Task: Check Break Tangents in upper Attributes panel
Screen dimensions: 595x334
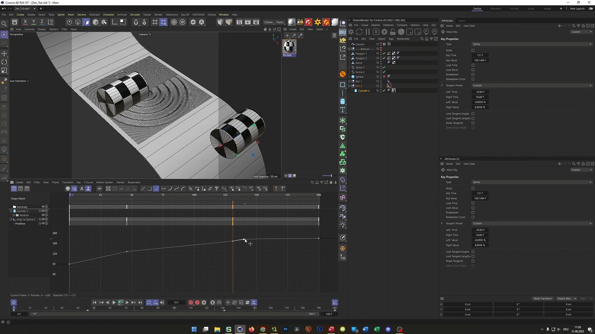Action: 473,123
